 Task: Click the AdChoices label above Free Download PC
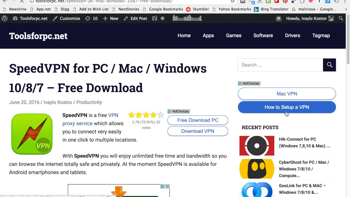point(179,111)
